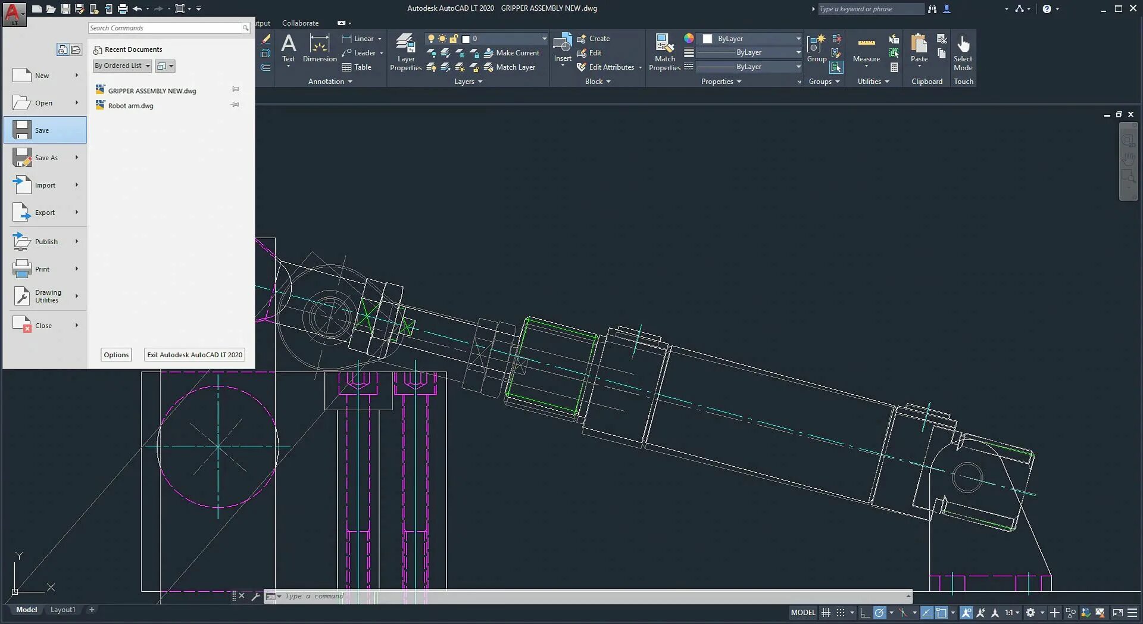Click the Search Commands field
The image size is (1143, 624).
168,28
